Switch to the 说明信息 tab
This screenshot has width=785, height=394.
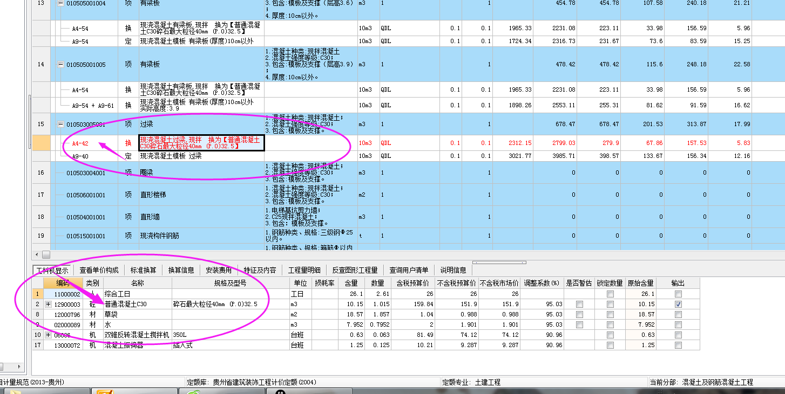coord(453,270)
